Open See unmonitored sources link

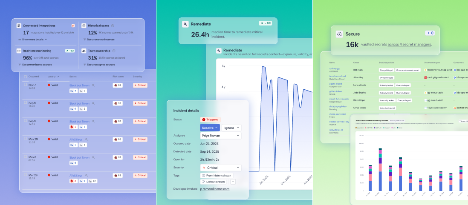(x=35, y=64)
